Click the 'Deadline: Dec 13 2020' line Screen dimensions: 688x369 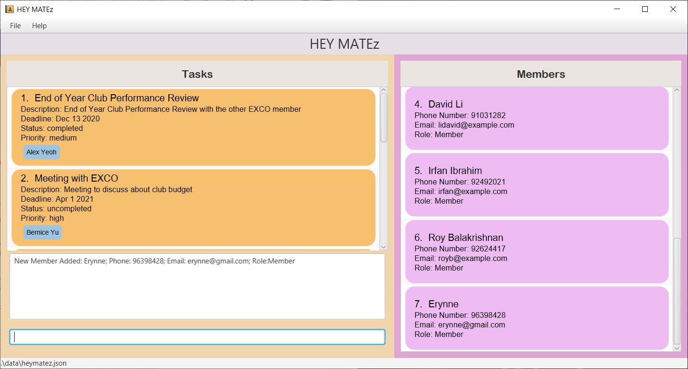click(60, 119)
